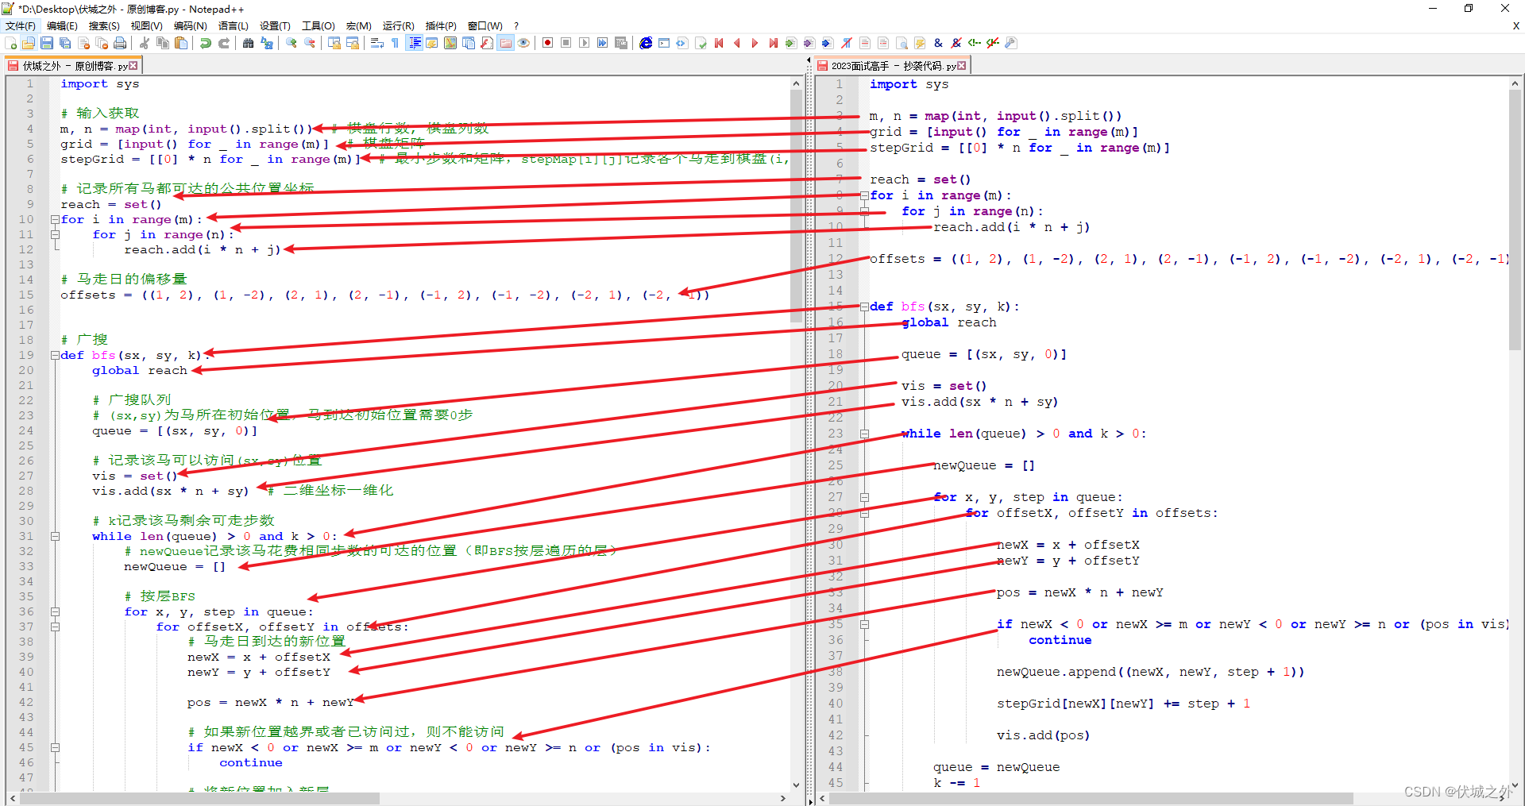Image resolution: width=1525 pixels, height=806 pixels.
Task: Toggle the monitoring eye icon
Action: (523, 43)
